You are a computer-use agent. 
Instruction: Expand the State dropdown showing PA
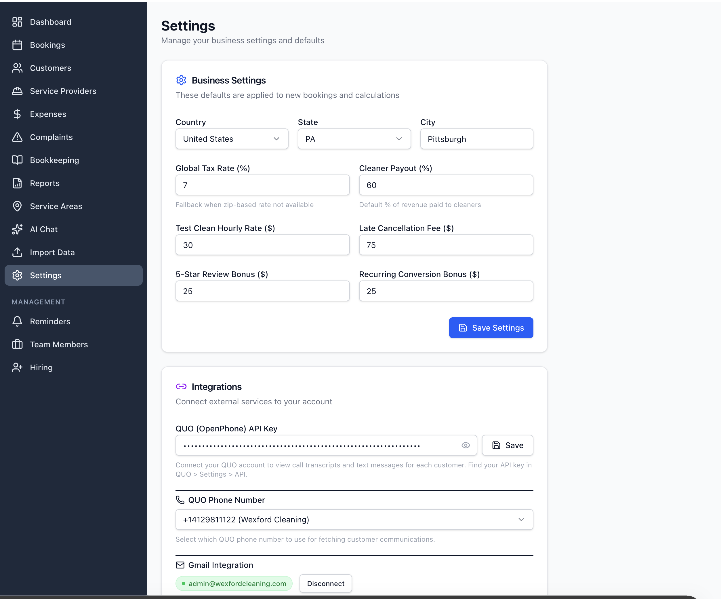click(354, 139)
